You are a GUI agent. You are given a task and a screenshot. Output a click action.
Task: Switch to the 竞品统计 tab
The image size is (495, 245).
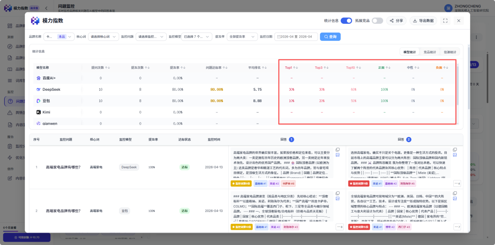coord(429,52)
